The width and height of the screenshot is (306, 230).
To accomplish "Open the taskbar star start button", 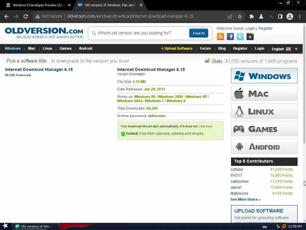I will (x=5, y=226).
